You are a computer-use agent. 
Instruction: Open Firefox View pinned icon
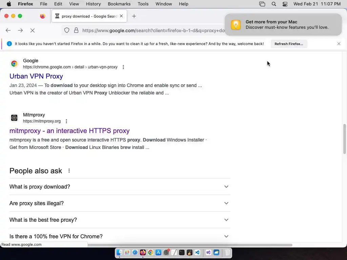(42, 16)
